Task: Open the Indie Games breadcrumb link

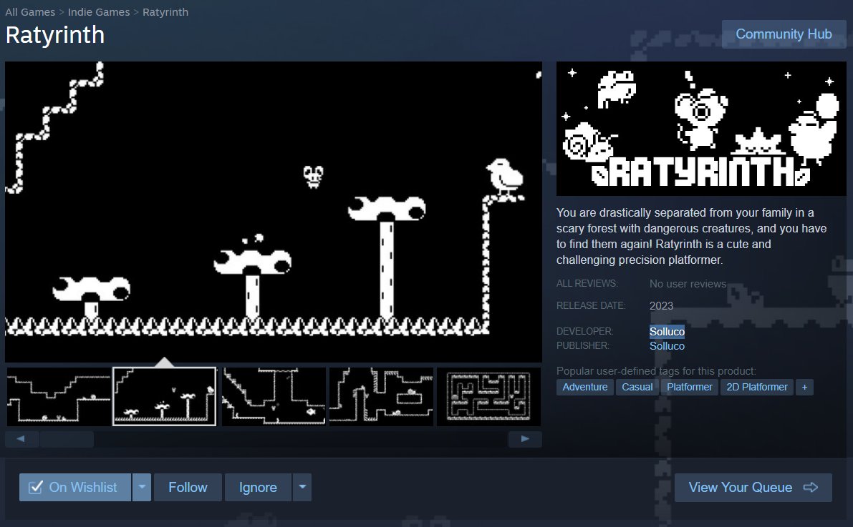Action: point(99,12)
